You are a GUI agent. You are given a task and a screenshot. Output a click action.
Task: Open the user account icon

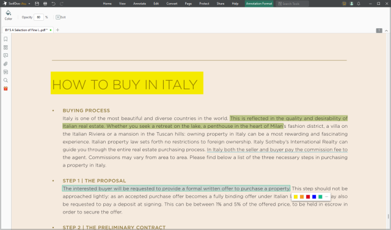351,4
